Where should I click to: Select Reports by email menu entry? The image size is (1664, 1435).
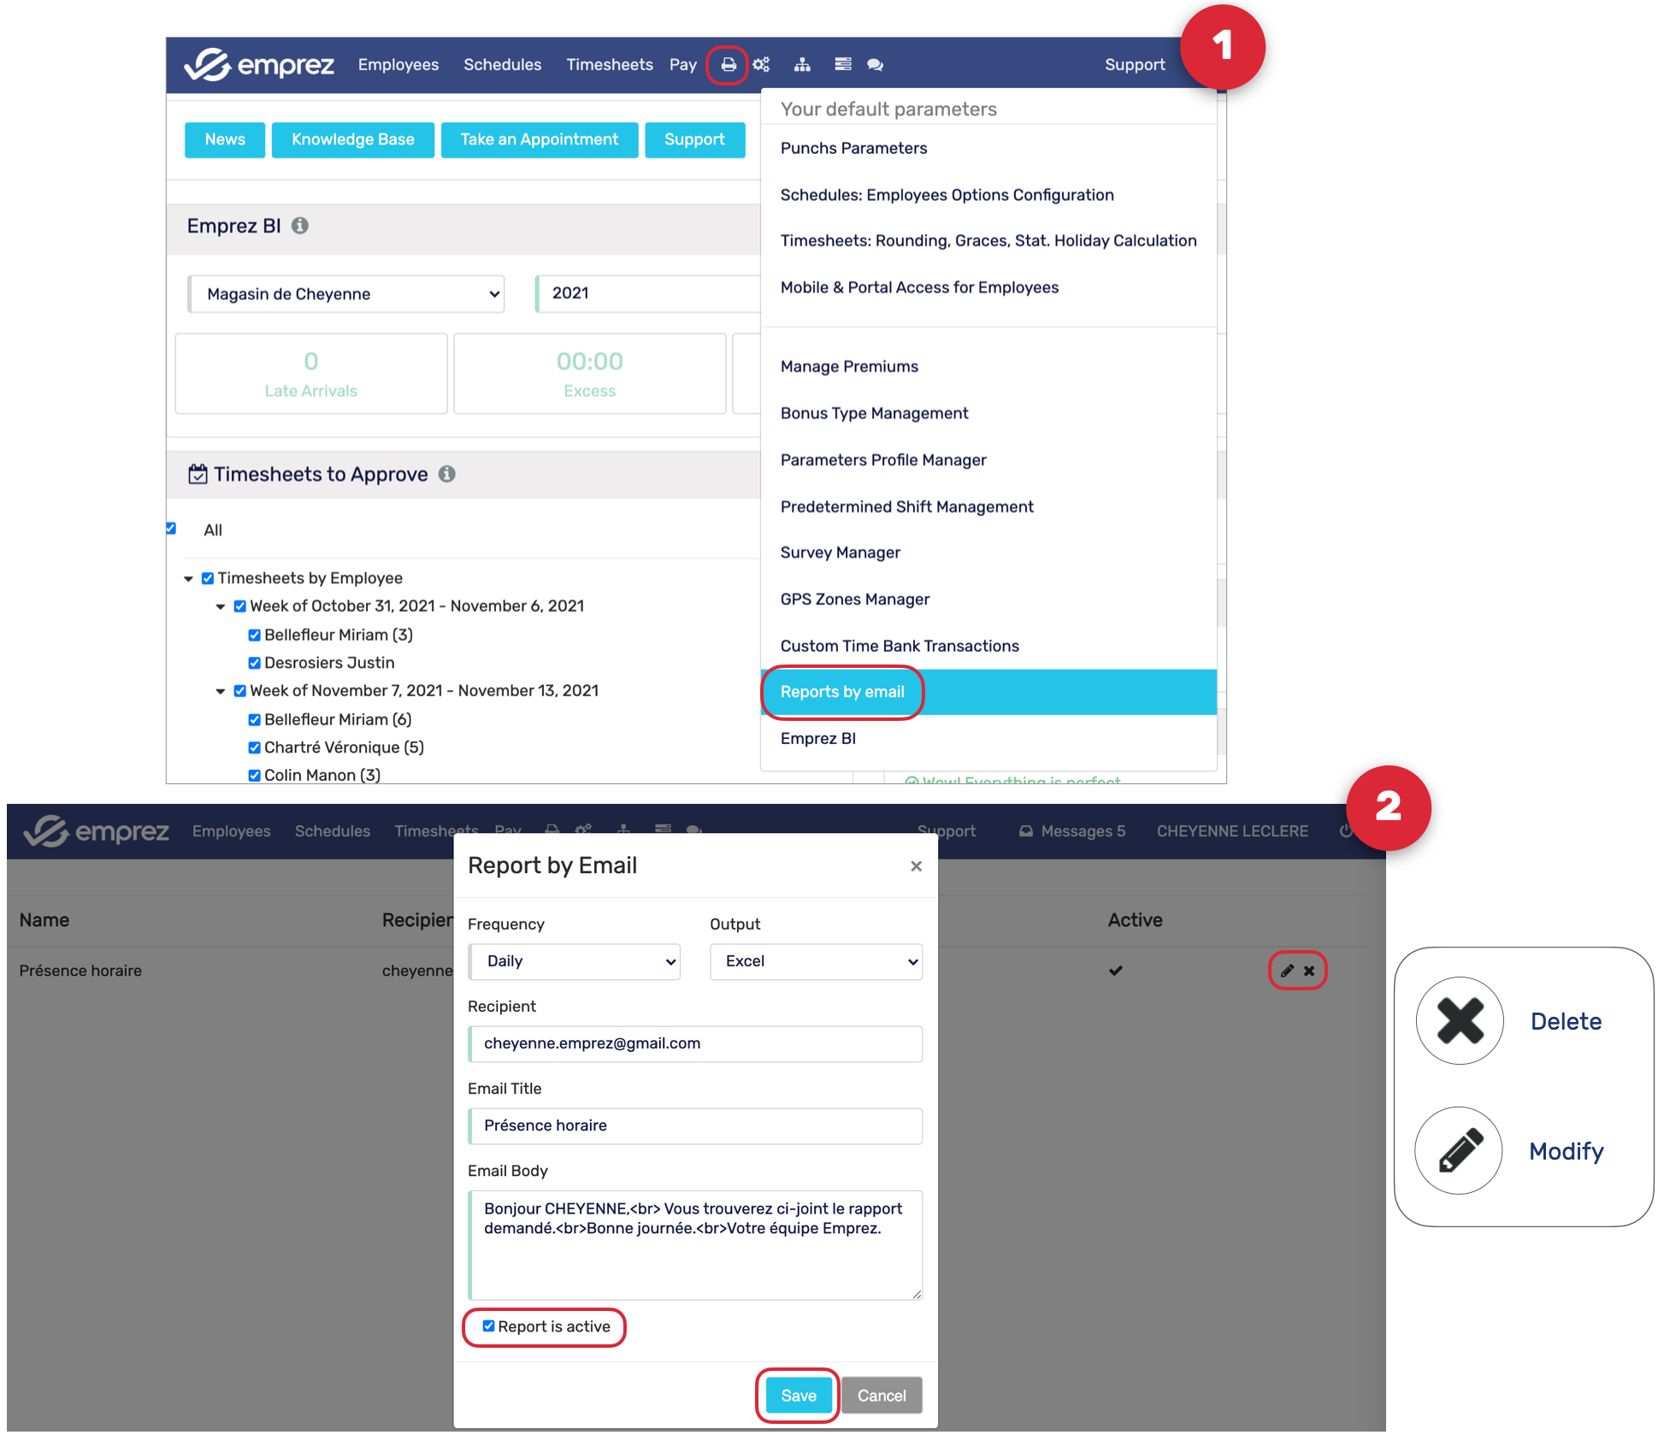842,692
